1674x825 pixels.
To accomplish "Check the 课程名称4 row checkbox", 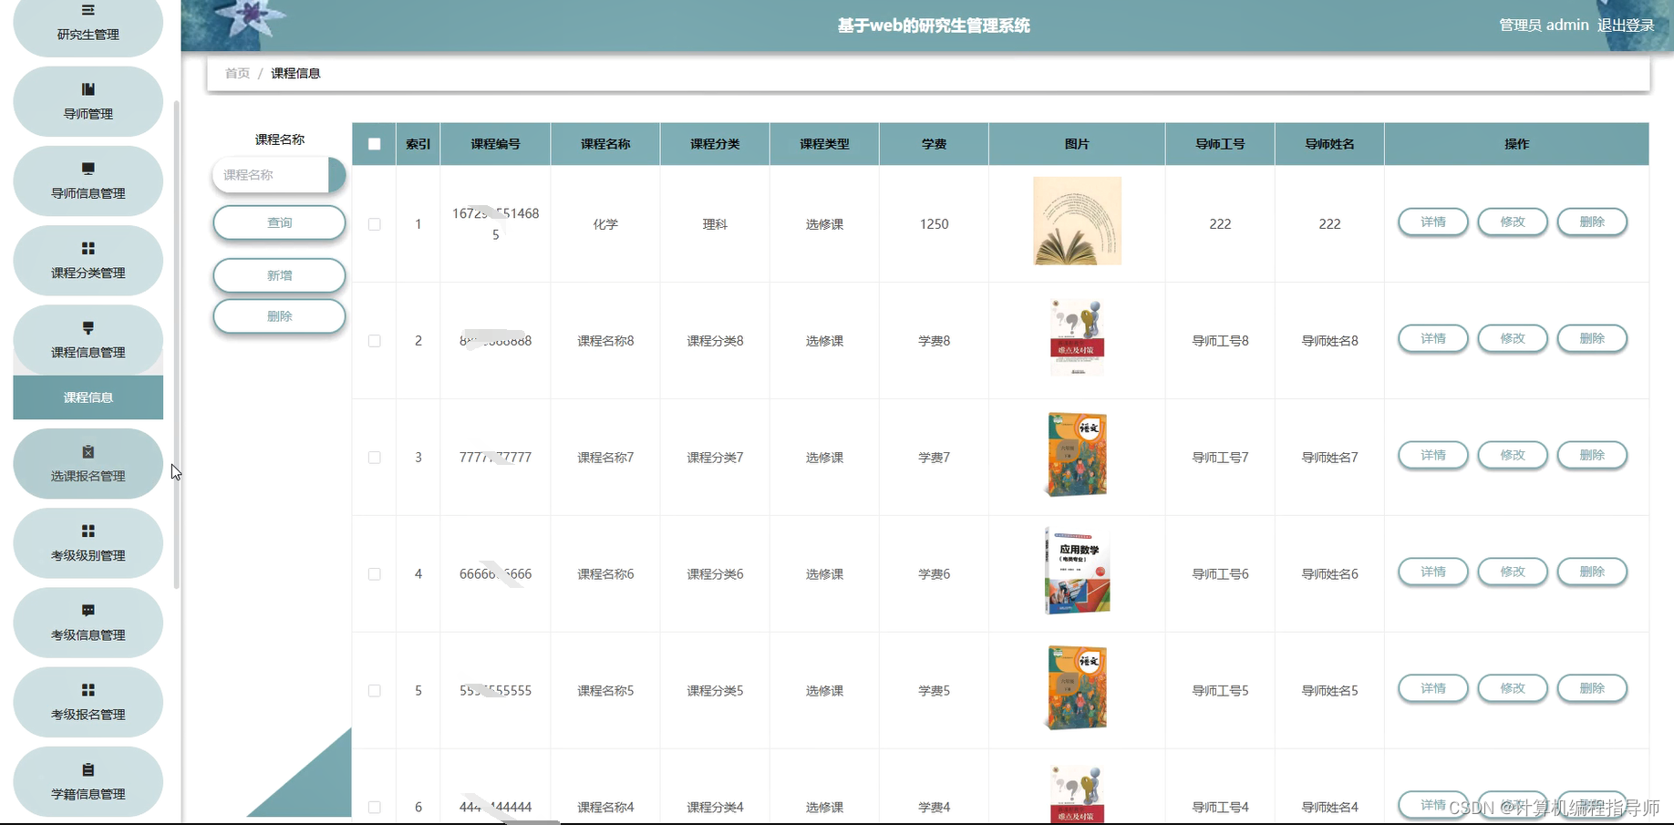I will (x=374, y=808).
